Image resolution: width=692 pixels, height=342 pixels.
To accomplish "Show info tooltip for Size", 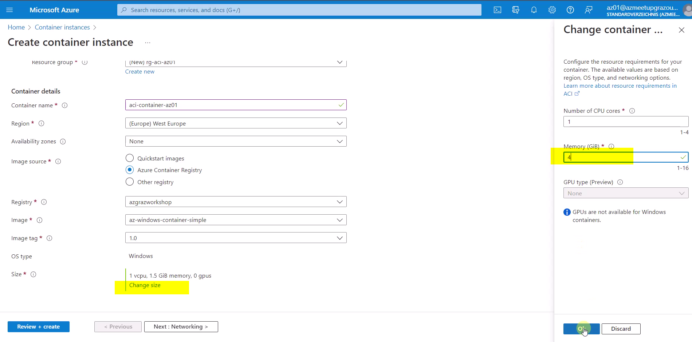I will tap(33, 274).
